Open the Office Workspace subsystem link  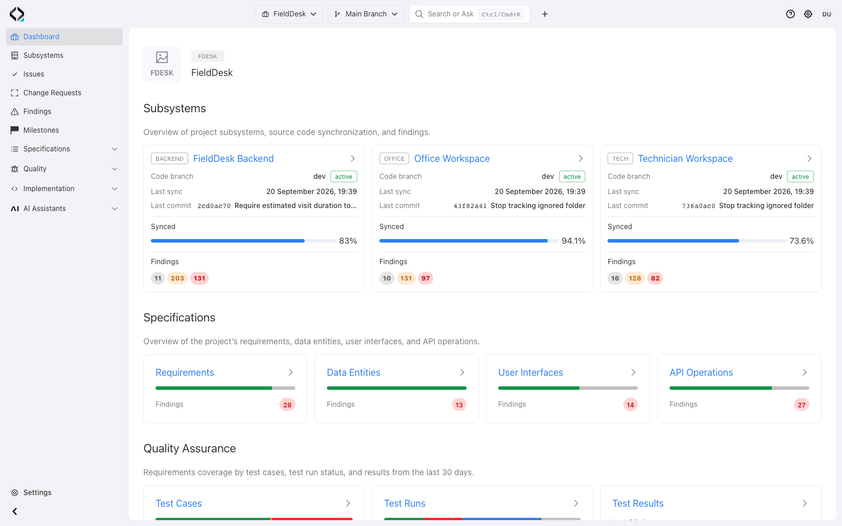[x=452, y=158]
